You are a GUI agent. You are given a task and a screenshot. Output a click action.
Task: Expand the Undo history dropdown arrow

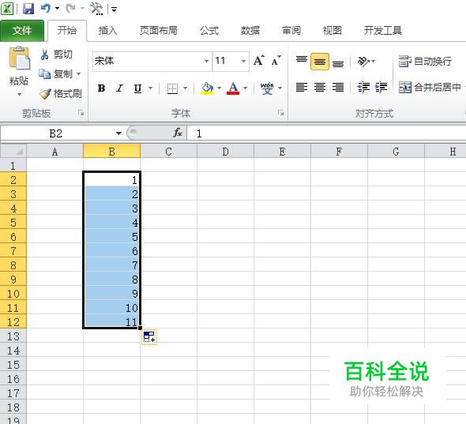pyautogui.click(x=57, y=9)
